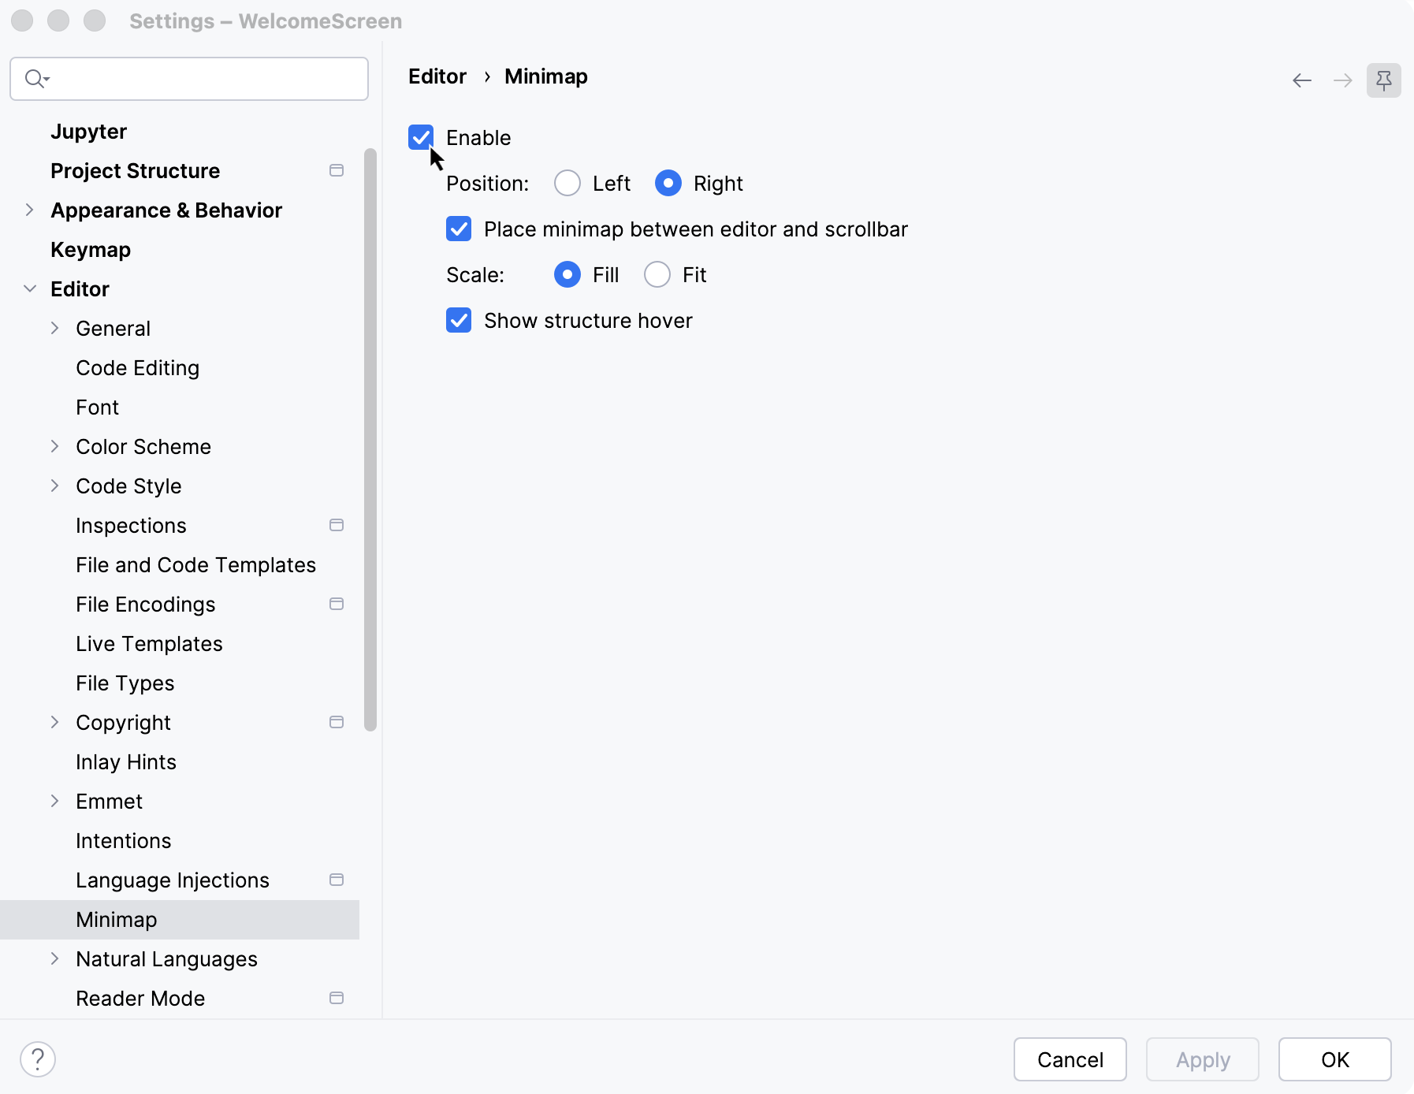Click the project-level icon beside Project Structure
The image size is (1414, 1094).
[x=337, y=170]
